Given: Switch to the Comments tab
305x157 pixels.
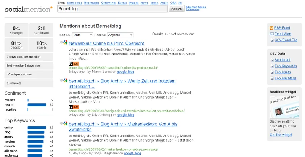Looking at the screenshot, I should point(108,3).
